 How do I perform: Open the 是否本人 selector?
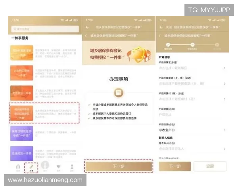tap(192, 149)
